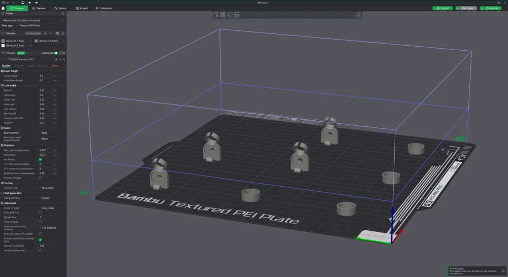Viewport: 508px width, 277px height.
Task: Click the compare presets icon beside Advanced
Action: (x=60, y=53)
